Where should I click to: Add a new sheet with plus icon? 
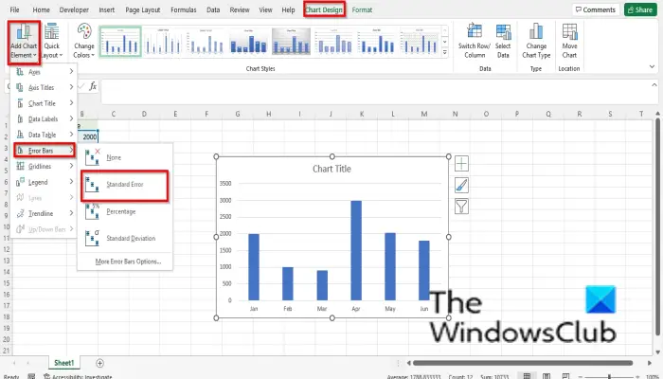(99, 363)
